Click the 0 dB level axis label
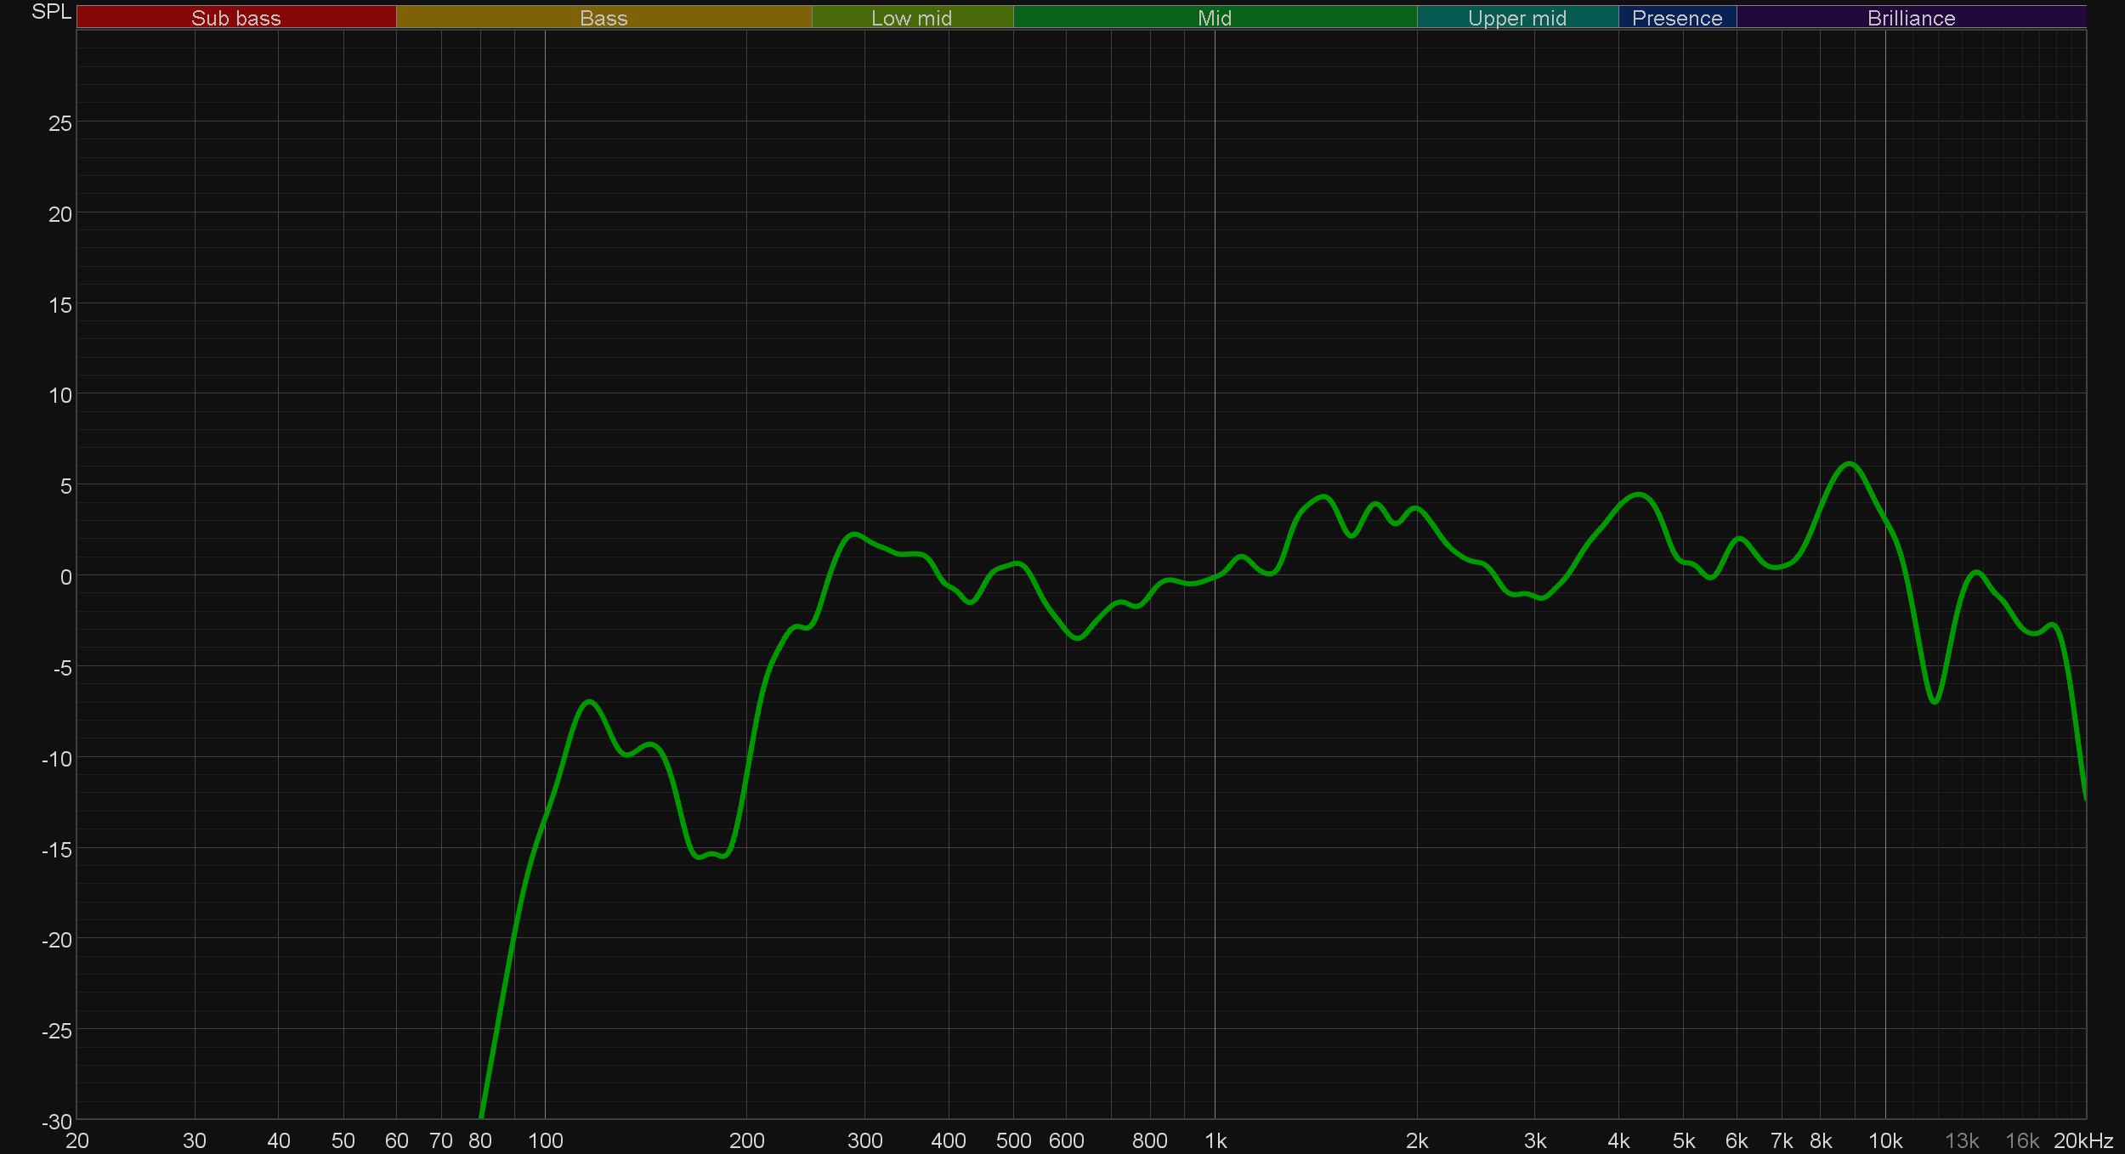 (x=65, y=577)
